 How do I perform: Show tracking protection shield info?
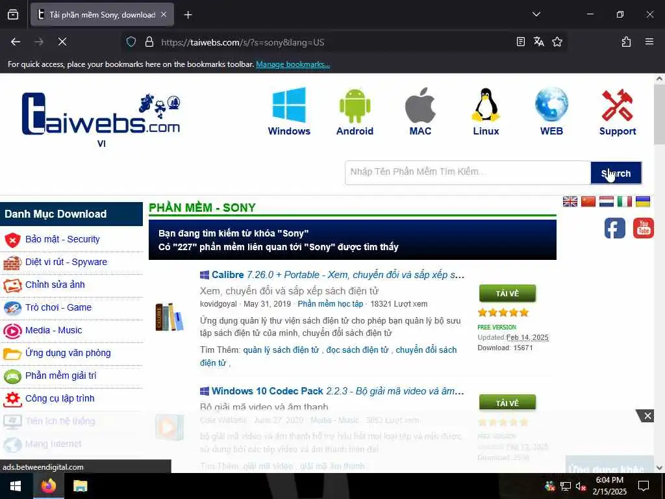point(131,42)
